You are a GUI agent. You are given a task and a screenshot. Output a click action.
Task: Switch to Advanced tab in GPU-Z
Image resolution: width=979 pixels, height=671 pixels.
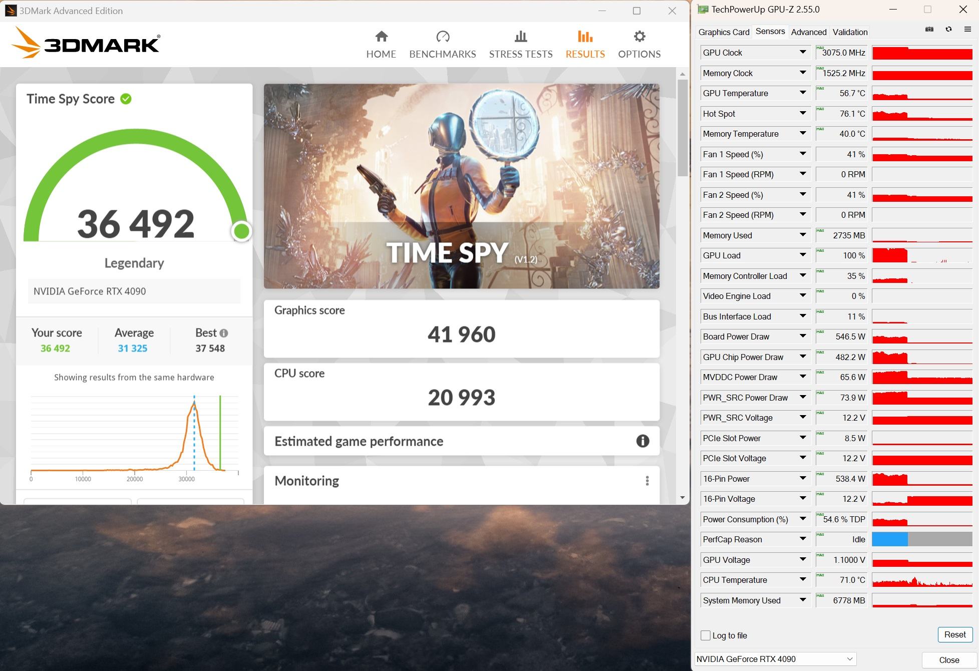click(808, 32)
